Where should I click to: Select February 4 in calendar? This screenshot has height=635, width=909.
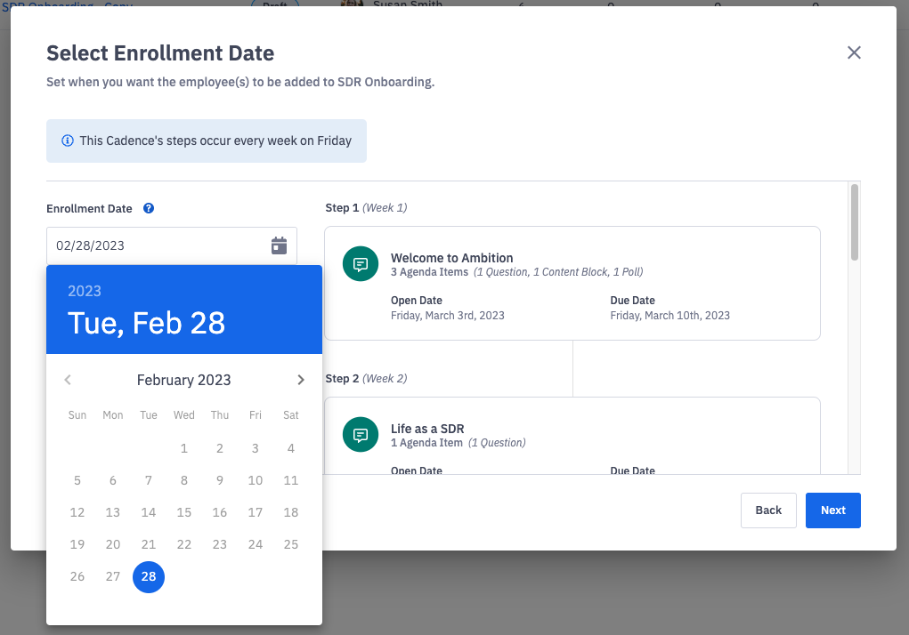[291, 448]
